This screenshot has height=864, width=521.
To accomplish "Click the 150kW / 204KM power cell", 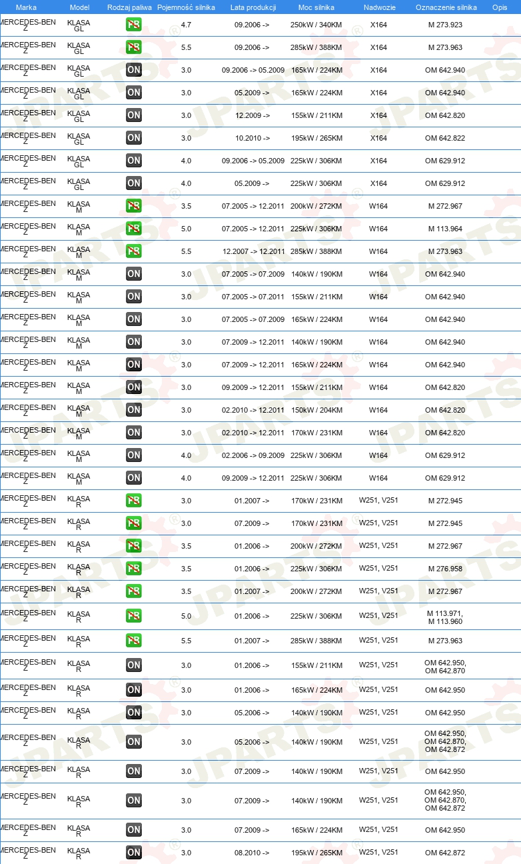I will 316,410.
